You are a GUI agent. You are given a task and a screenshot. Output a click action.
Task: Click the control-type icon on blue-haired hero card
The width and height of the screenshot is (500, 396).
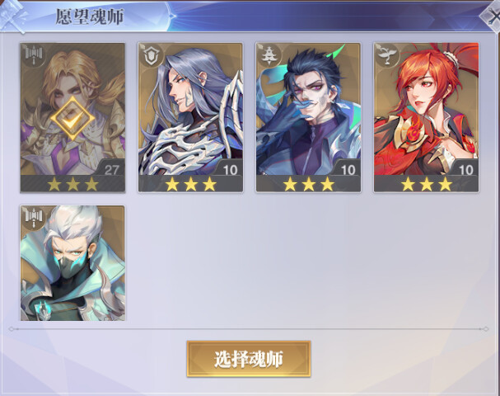(x=269, y=56)
